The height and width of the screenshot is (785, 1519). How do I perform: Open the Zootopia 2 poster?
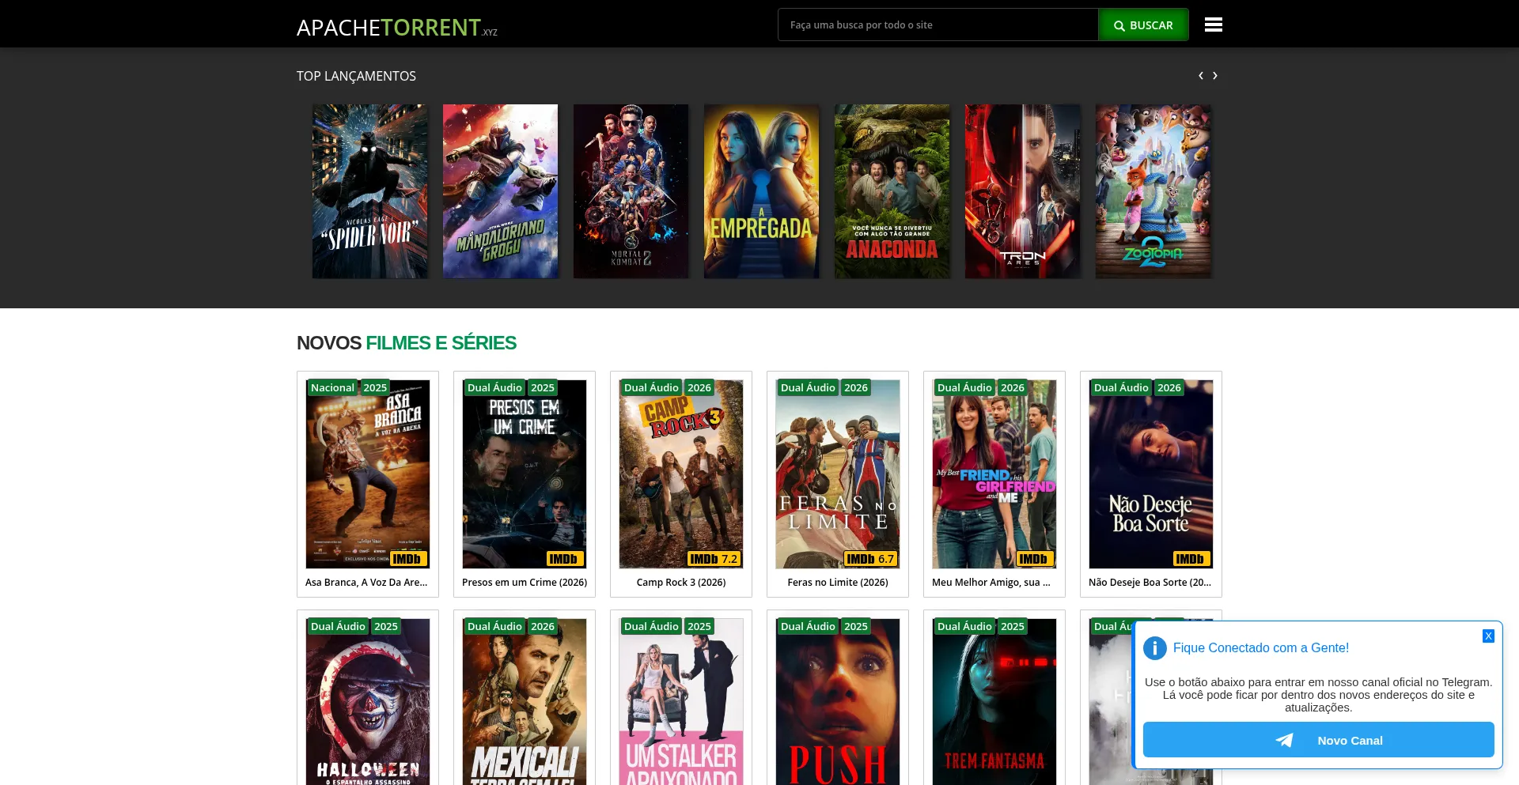pyautogui.click(x=1153, y=191)
